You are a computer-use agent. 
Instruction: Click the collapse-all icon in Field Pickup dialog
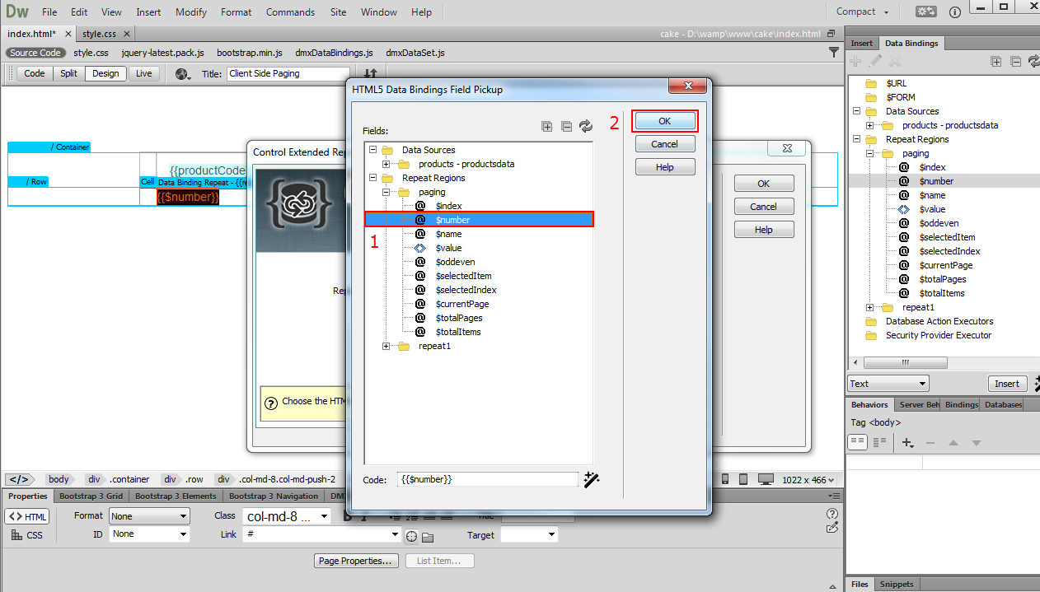566,126
